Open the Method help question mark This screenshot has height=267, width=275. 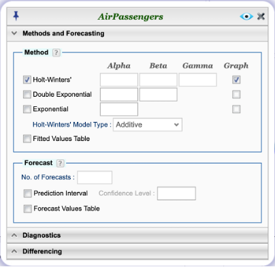coord(56,52)
